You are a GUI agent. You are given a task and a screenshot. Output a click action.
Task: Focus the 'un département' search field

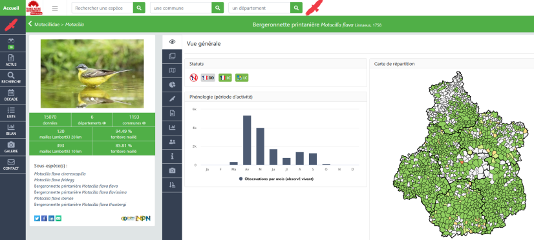tap(259, 8)
